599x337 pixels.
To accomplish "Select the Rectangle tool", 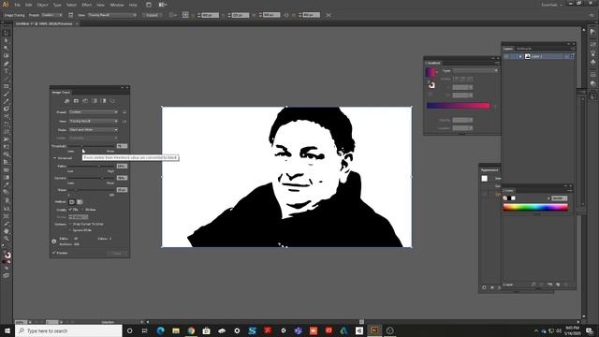I will click(x=7, y=87).
